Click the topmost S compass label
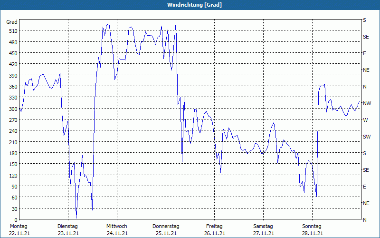 pos(364,20)
